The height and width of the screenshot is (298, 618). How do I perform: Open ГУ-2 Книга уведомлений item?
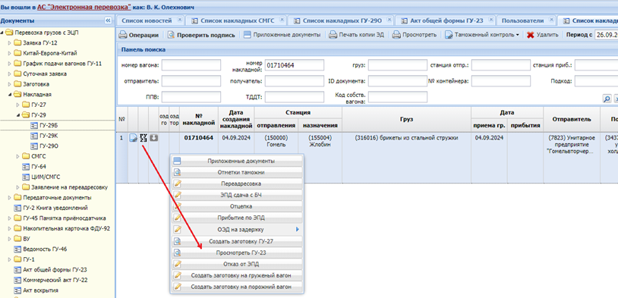pos(55,208)
